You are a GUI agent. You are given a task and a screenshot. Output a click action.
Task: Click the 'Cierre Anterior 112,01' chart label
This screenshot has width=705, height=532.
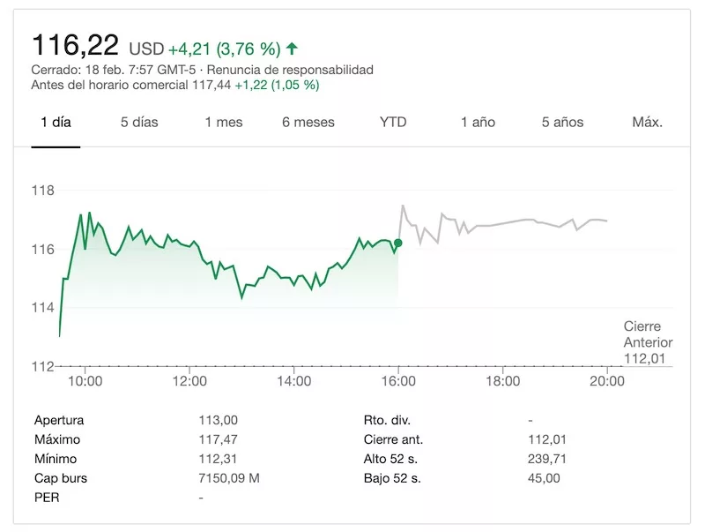pyautogui.click(x=648, y=342)
